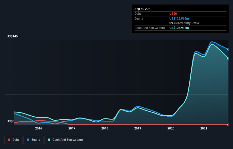Click the red Debt end-point marker

click(x=228, y=125)
